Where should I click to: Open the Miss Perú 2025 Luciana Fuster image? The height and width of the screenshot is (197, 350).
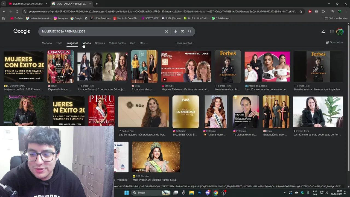click(x=156, y=157)
